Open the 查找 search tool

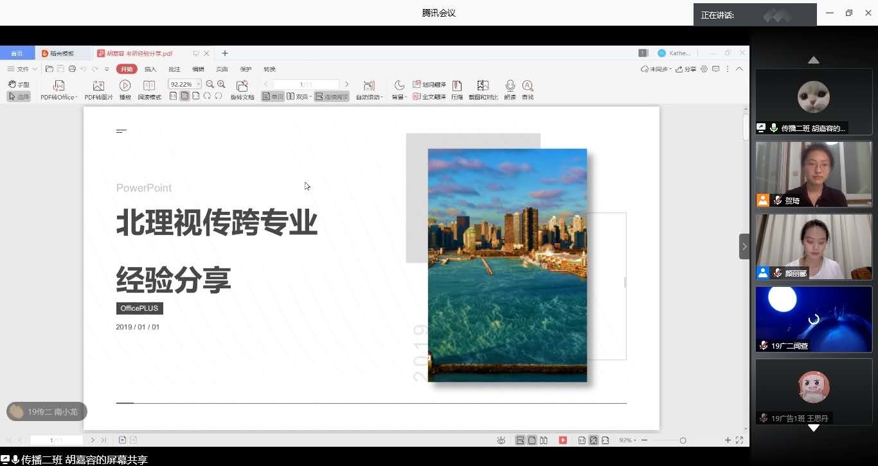click(x=528, y=86)
